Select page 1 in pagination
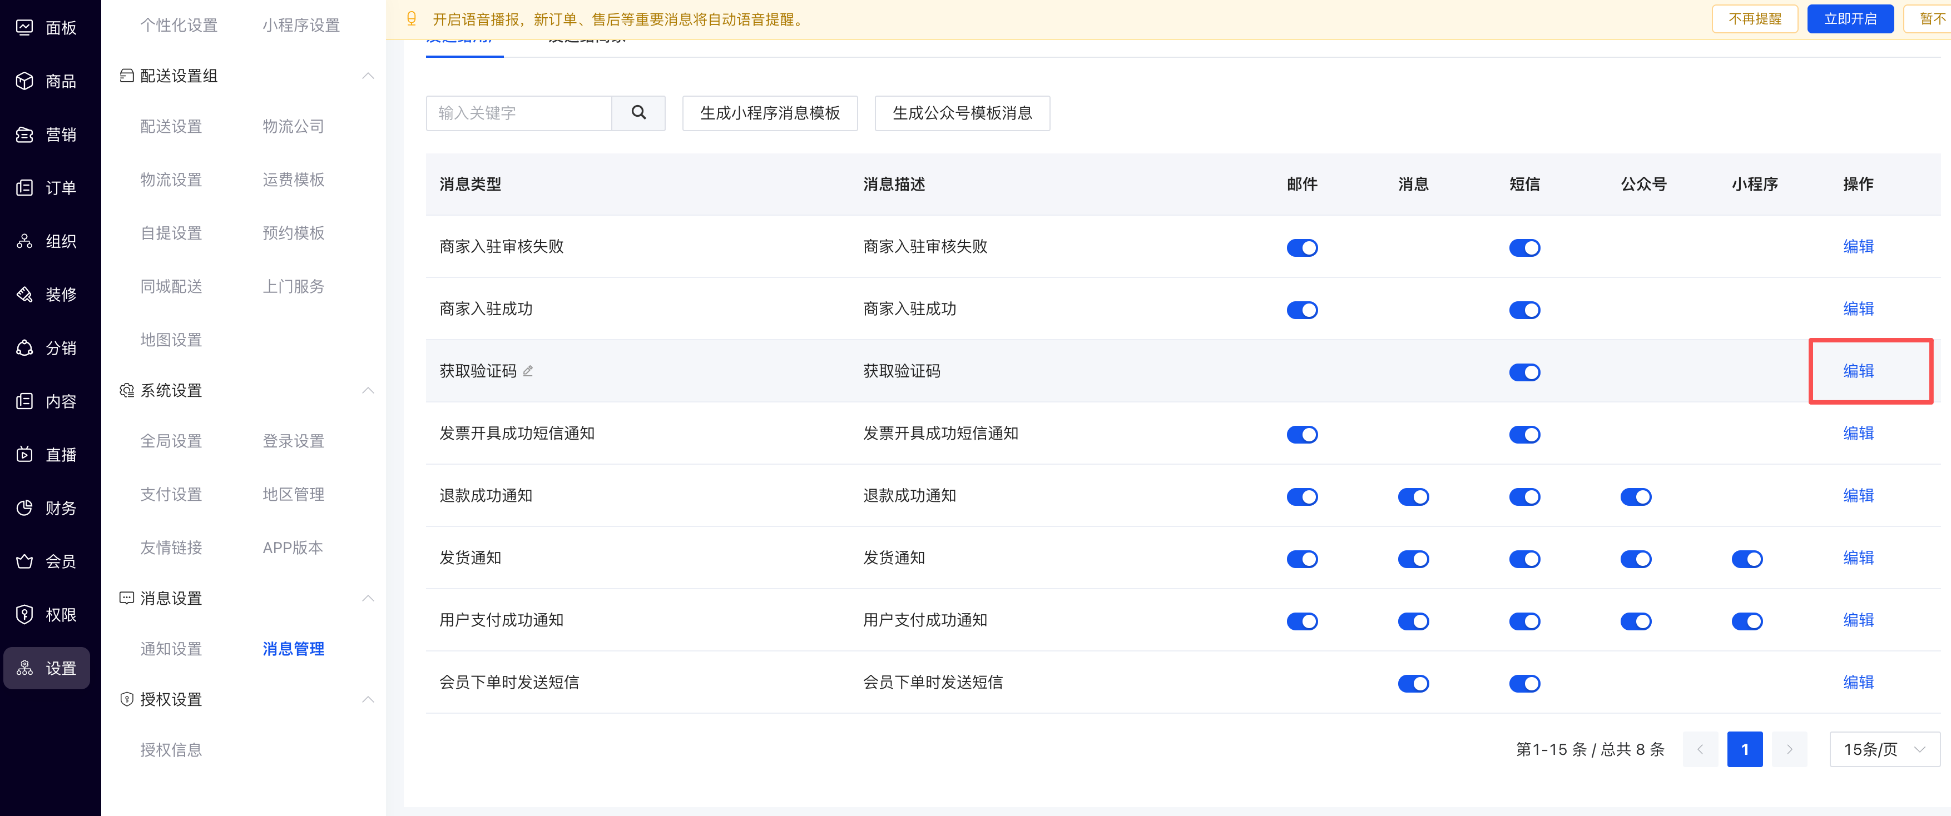Image resolution: width=1951 pixels, height=816 pixels. (x=1744, y=749)
